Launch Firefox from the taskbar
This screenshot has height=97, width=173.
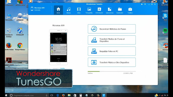click(63, 95)
